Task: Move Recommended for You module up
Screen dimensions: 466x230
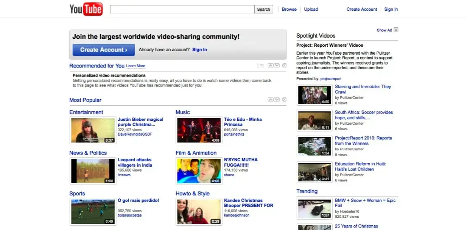Action: pos(270,65)
